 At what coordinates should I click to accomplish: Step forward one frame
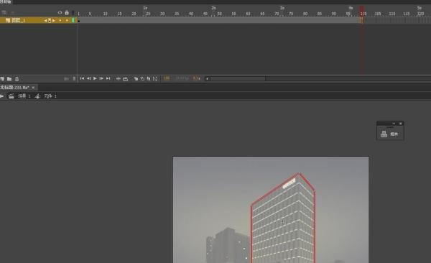click(x=101, y=78)
